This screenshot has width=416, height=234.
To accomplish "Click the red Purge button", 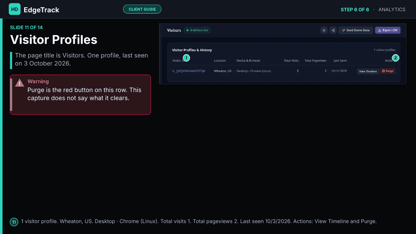I will 387,71.
